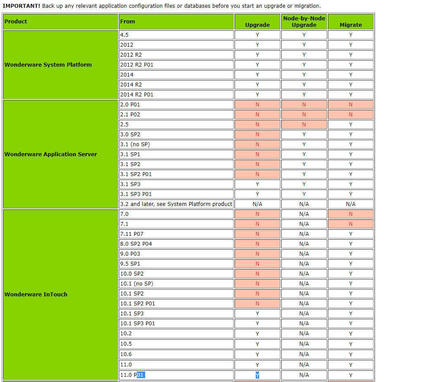Screen dimensions: 422x382
Task: Click the 'Product' column header
Action: [x=60, y=22]
